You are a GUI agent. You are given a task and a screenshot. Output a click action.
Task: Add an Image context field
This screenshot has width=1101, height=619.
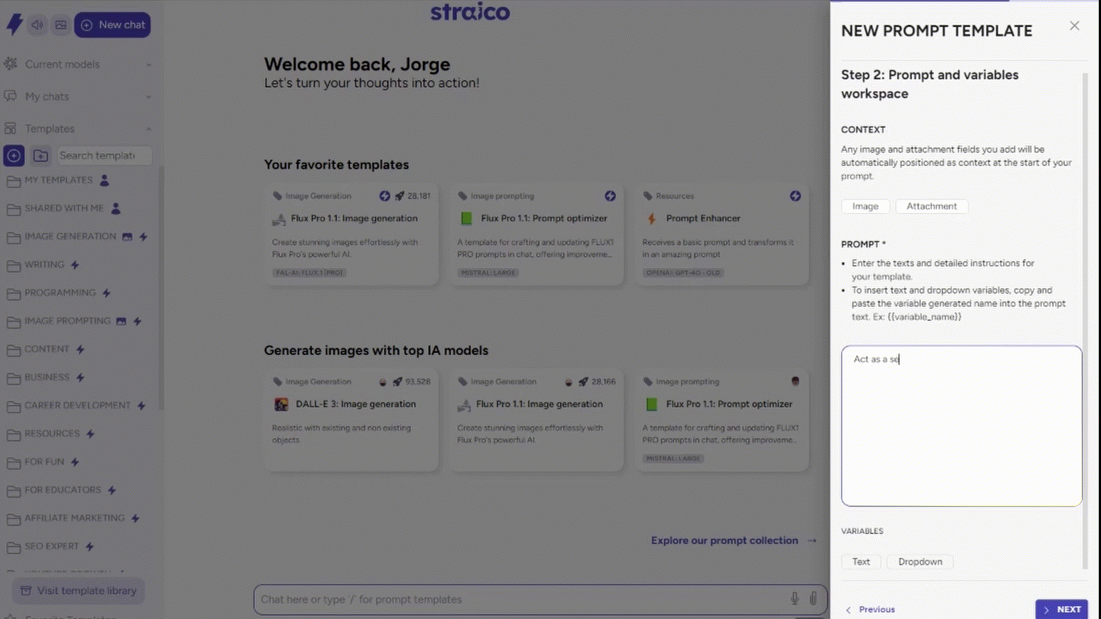click(865, 206)
